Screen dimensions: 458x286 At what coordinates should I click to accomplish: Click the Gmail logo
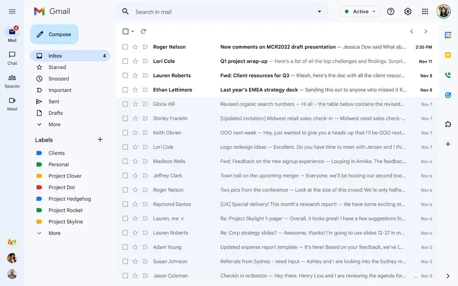(x=52, y=11)
